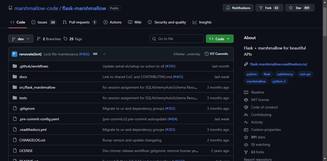Click the LICENSE file icon

click(14, 151)
